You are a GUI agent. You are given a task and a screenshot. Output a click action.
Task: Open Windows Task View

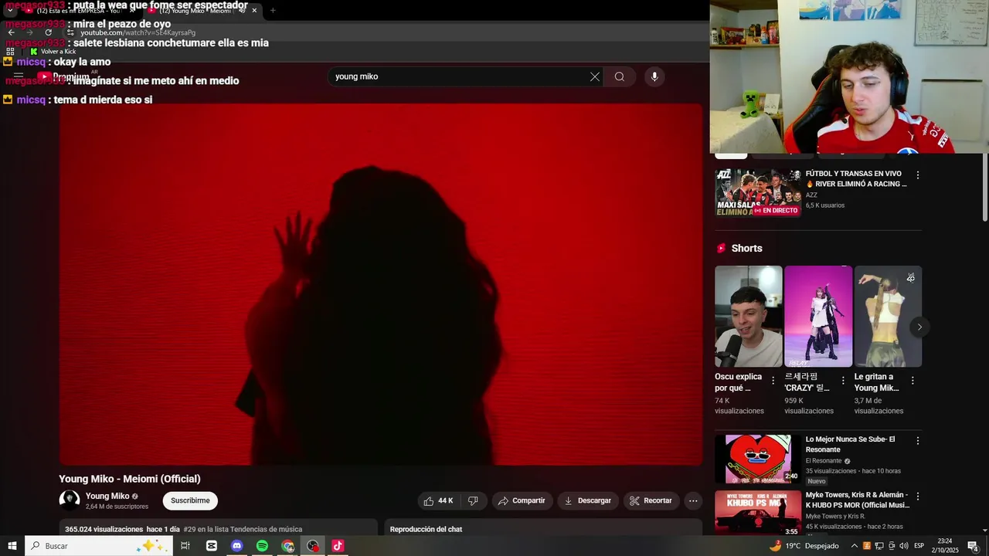185,546
